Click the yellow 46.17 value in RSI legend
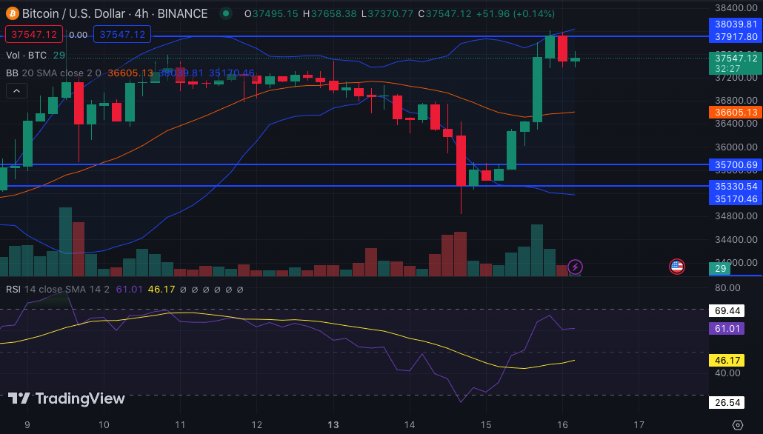This screenshot has height=434, width=763. coord(161,290)
